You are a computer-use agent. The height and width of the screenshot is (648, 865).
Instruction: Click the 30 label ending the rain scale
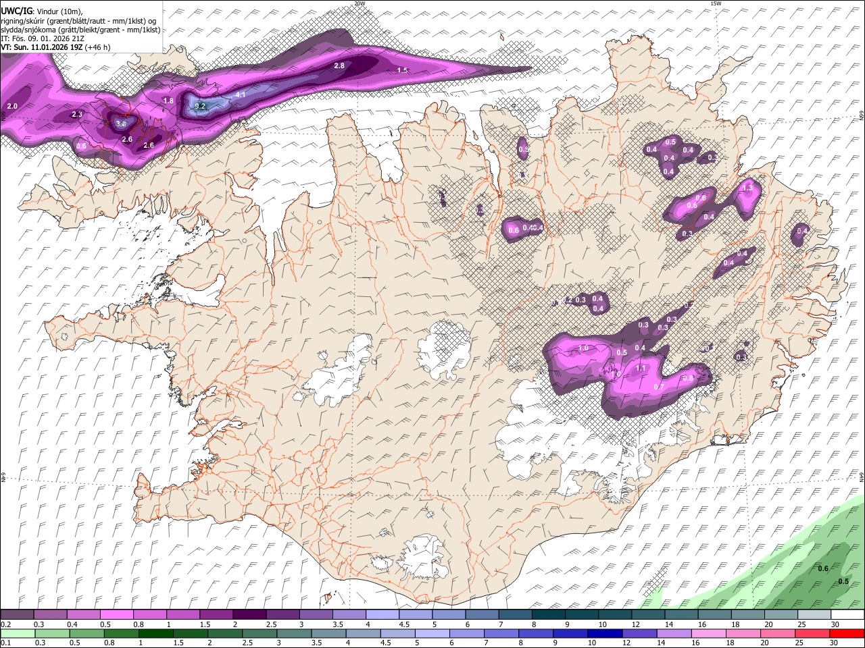tap(835, 643)
